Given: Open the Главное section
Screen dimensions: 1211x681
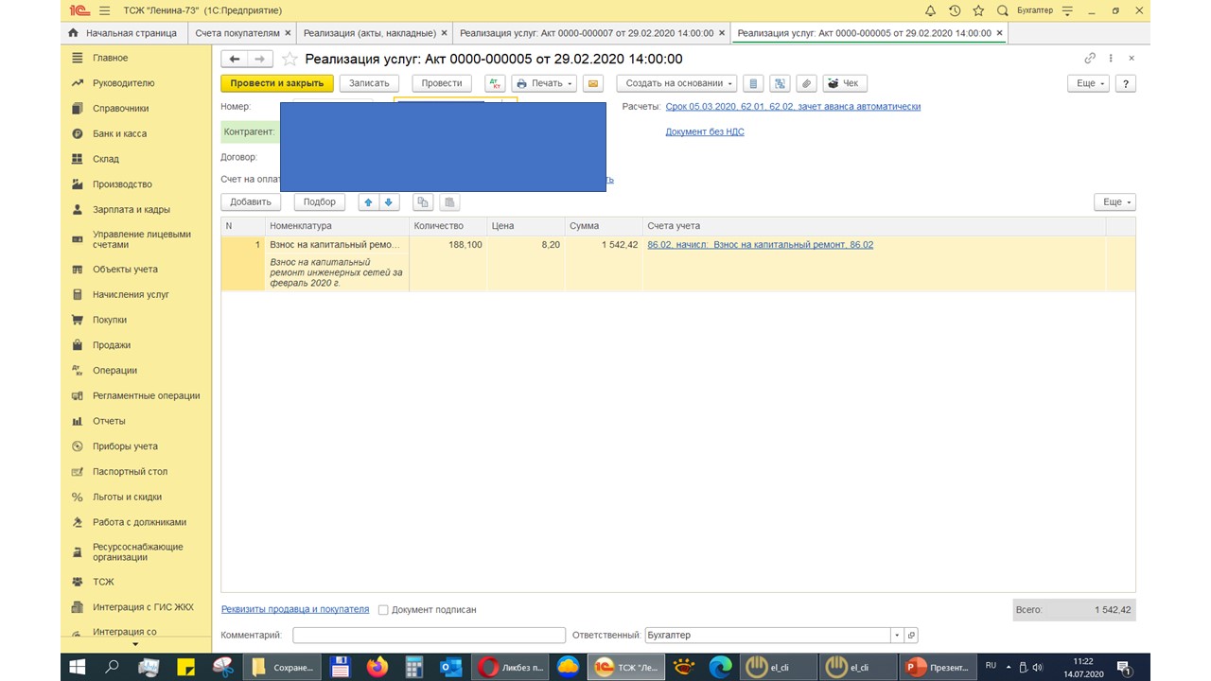Looking at the screenshot, I should [110, 58].
